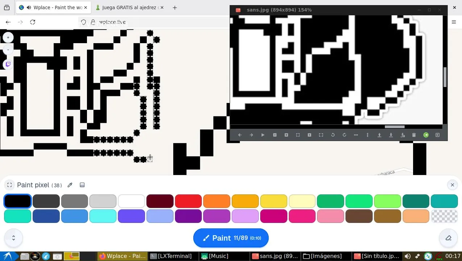Reload the wplace.live page
This screenshot has width=462, height=261.
[x=33, y=22]
